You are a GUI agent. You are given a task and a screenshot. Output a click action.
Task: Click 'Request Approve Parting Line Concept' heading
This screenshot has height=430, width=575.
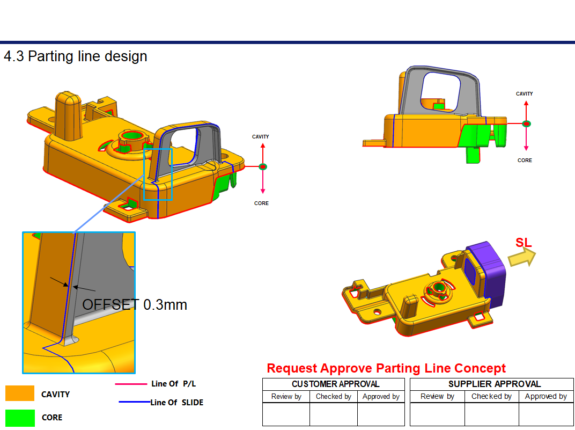tap(386, 368)
